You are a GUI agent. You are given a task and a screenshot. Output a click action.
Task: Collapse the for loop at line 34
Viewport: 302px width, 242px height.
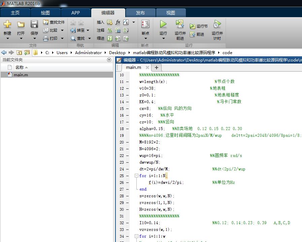136,236
